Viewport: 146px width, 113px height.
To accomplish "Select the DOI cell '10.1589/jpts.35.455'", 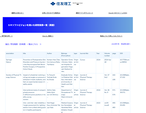I will click(125, 107).
